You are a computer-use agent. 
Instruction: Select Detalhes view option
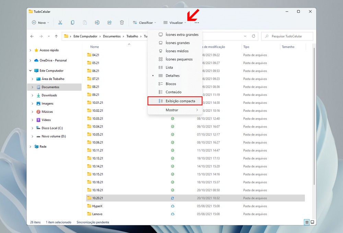tap(175, 76)
